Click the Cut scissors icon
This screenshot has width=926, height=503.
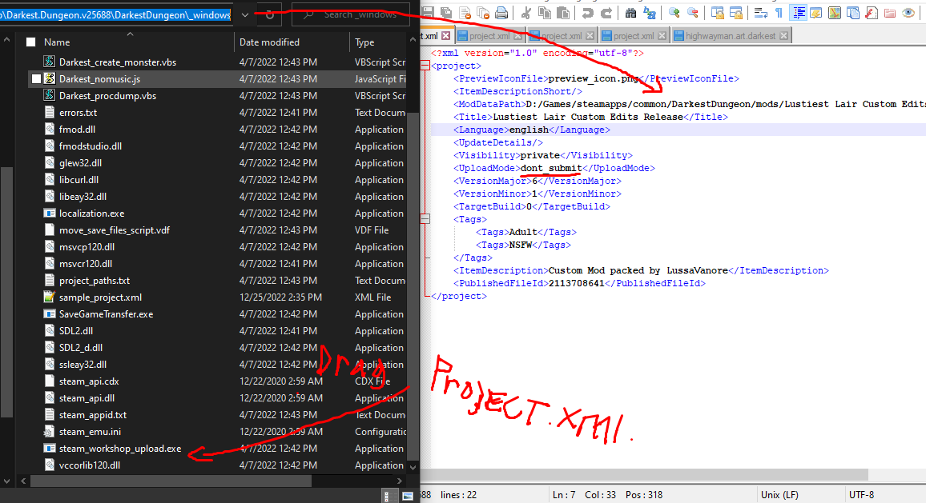[525, 13]
